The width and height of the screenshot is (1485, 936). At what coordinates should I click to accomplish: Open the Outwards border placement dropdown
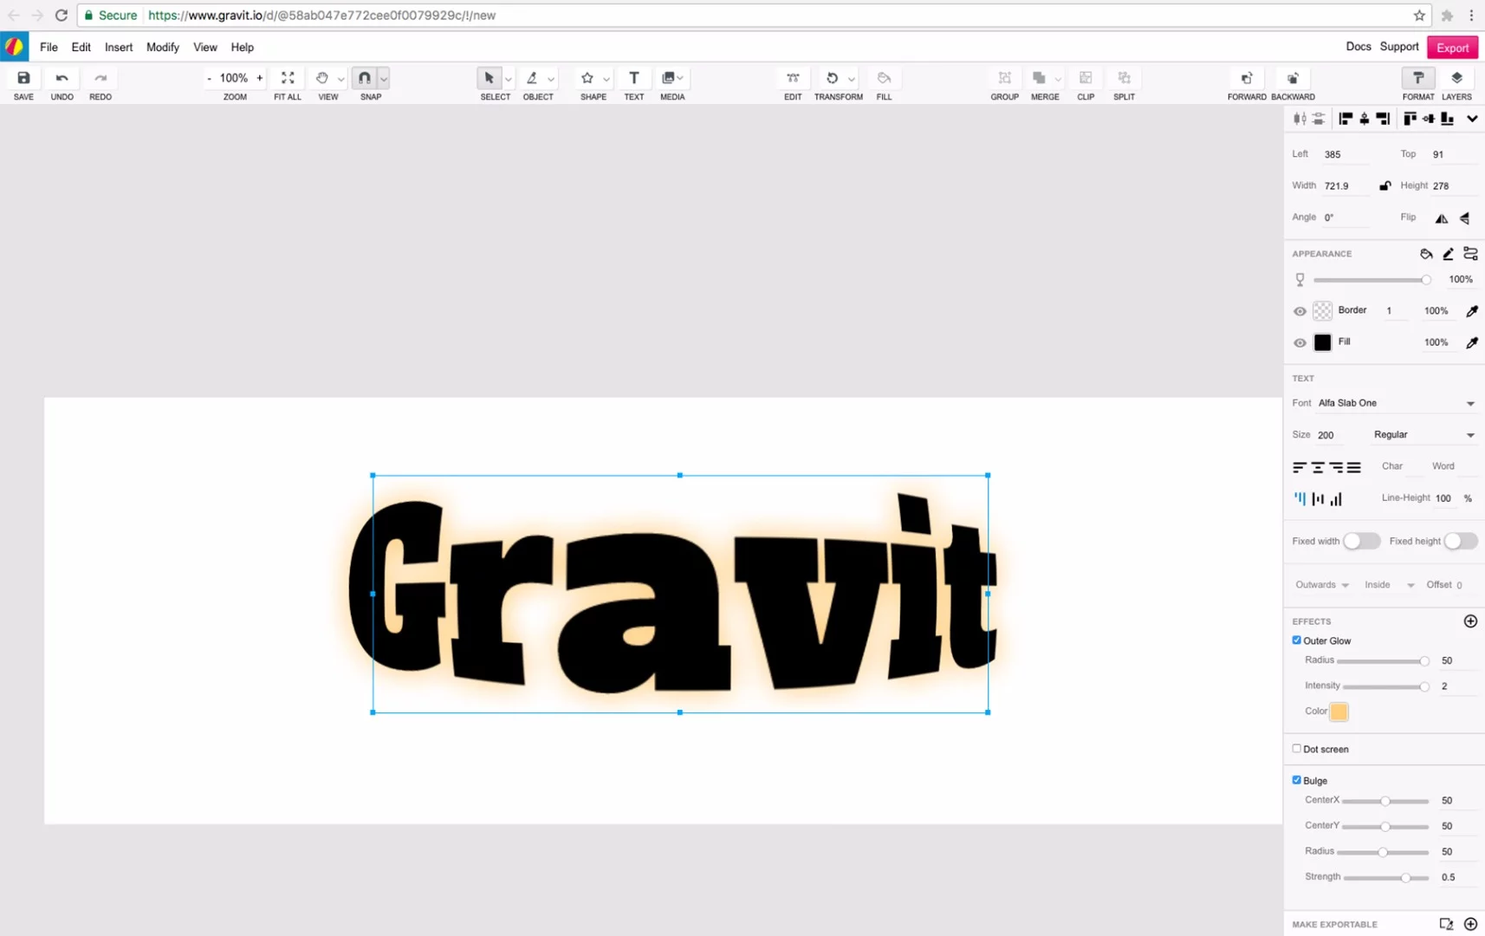1321,584
